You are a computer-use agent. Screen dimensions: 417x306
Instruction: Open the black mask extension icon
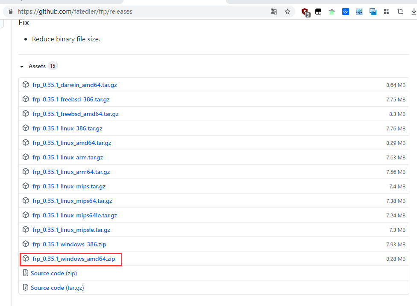coord(318,12)
